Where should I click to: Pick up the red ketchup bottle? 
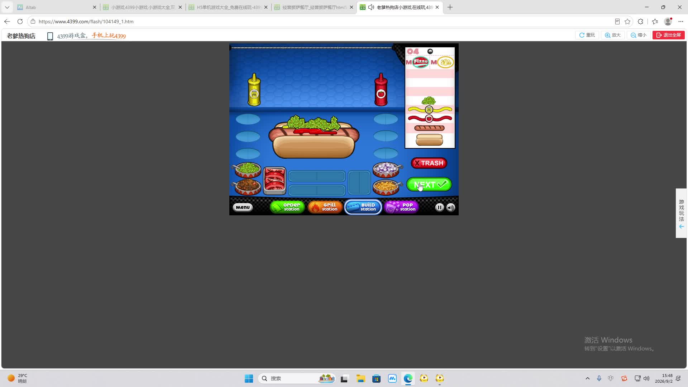point(381,90)
